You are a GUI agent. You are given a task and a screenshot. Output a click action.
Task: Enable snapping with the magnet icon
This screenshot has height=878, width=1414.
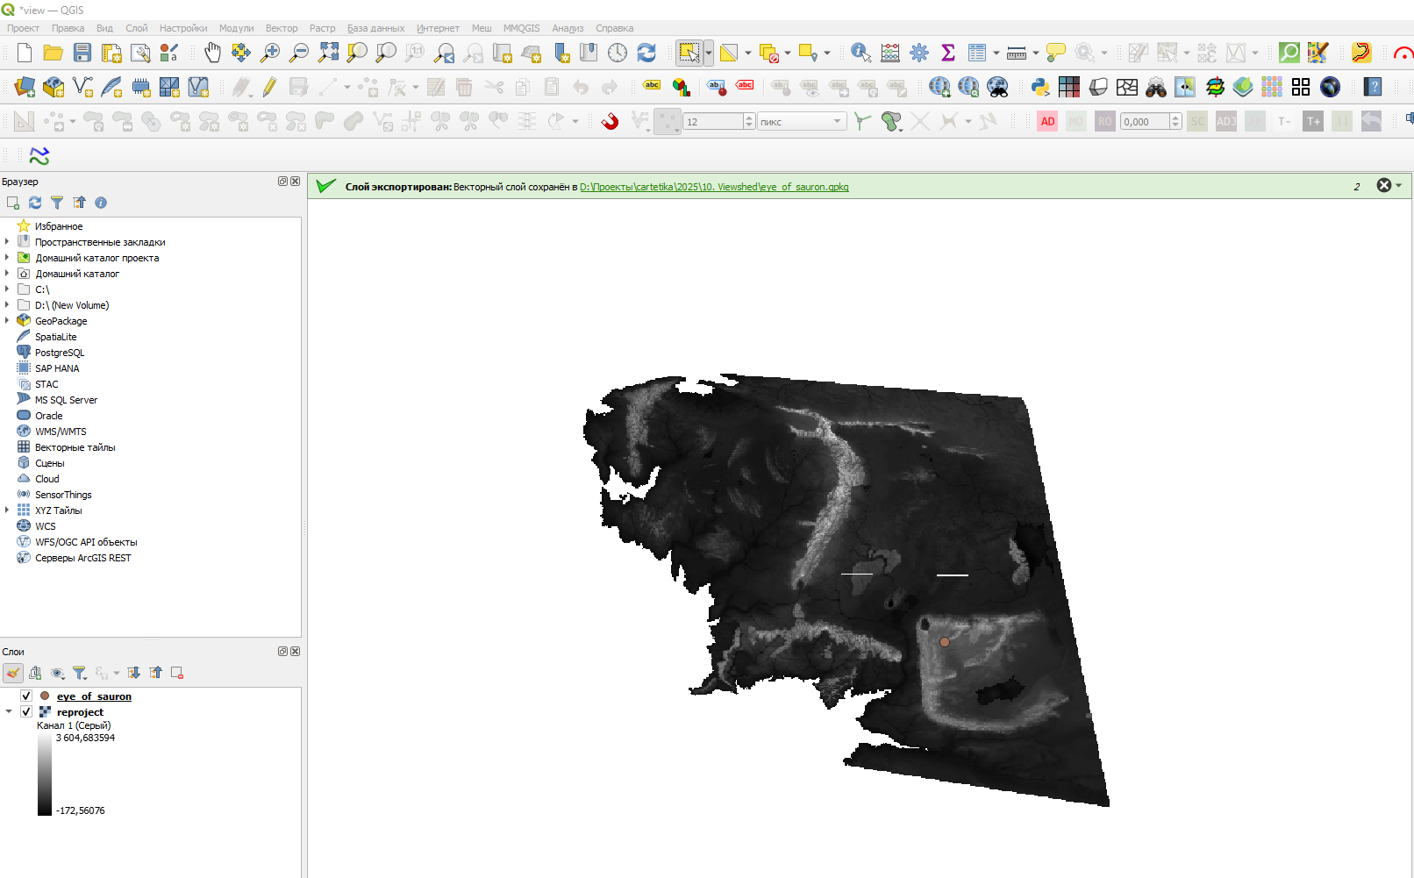point(610,121)
